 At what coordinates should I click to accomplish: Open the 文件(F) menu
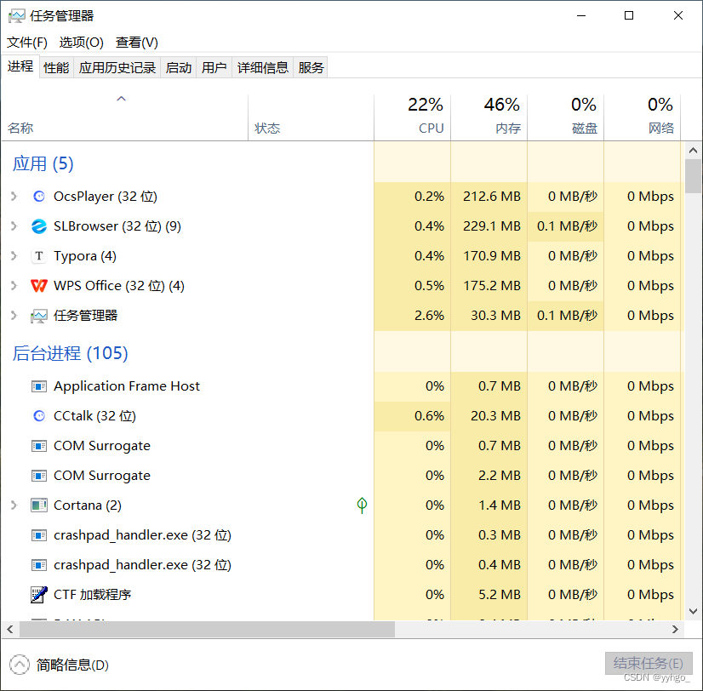[x=27, y=43]
